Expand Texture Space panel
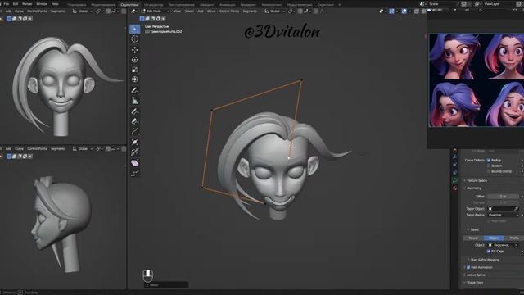 click(x=477, y=180)
